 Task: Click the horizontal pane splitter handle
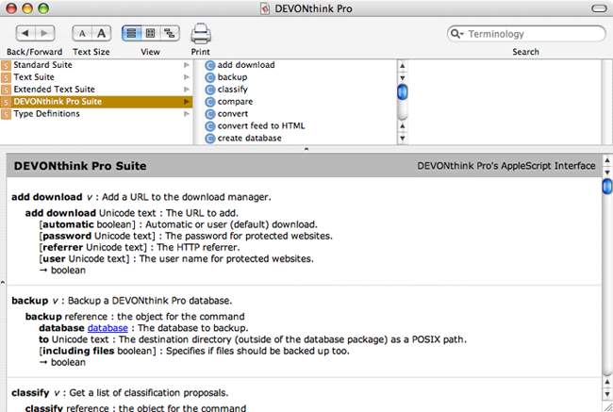coord(306,149)
